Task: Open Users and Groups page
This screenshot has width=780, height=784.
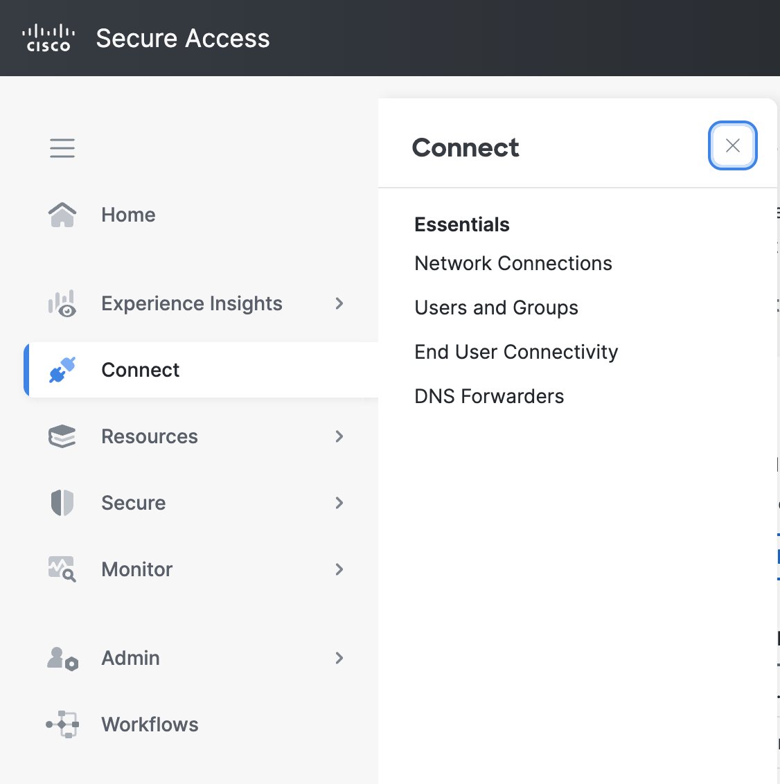Action: coord(496,308)
